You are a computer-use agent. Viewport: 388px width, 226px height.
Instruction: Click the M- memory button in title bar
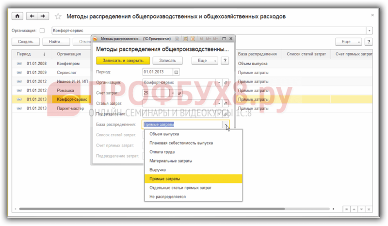(x=215, y=39)
